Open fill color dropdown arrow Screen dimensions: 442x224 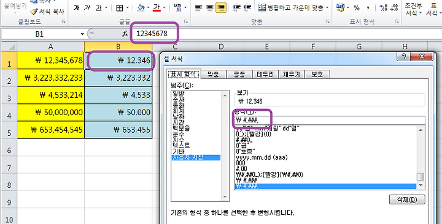149,8
